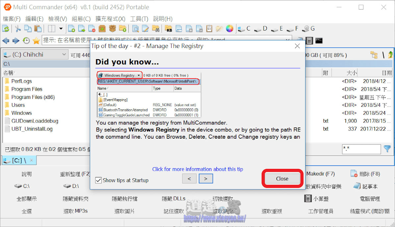The image size is (395, 227).
Task: Switch to drive F in the toolbar
Action: click(292, 29)
